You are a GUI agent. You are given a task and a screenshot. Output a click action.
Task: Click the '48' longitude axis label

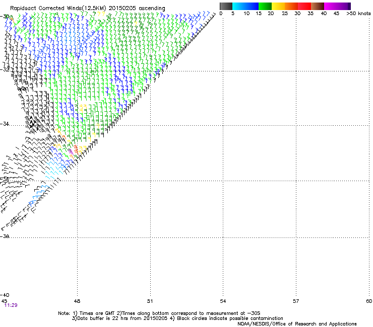(x=77, y=301)
